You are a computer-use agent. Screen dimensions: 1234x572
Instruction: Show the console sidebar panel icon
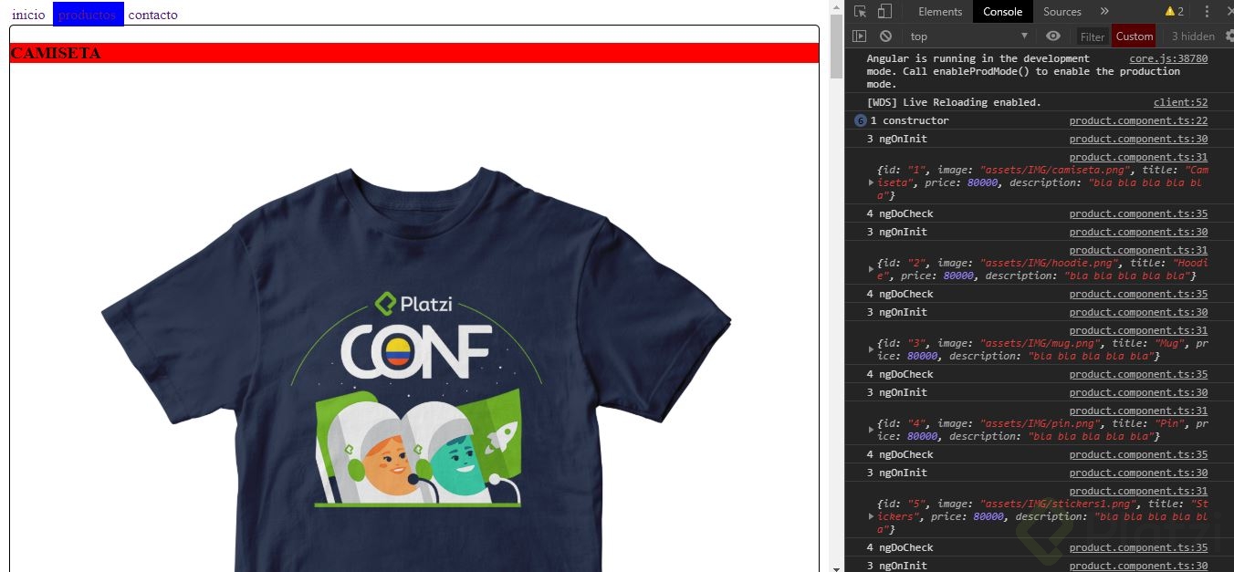pos(859,36)
